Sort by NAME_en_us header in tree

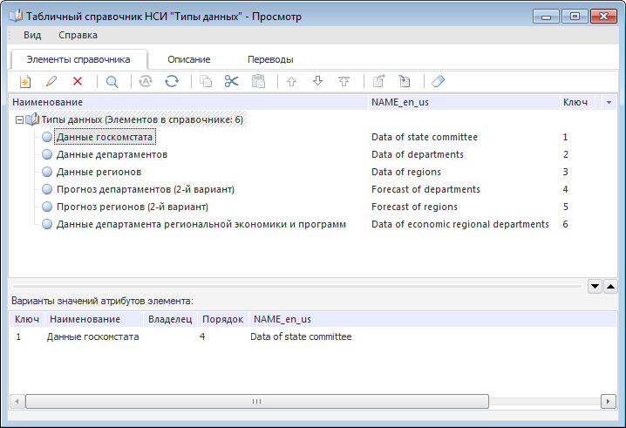coord(464,102)
